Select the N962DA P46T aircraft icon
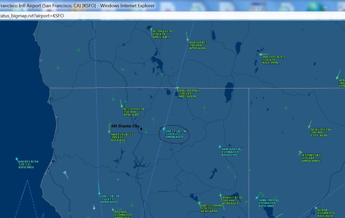The width and height of the screenshot is (345, 218). pyautogui.click(x=177, y=88)
